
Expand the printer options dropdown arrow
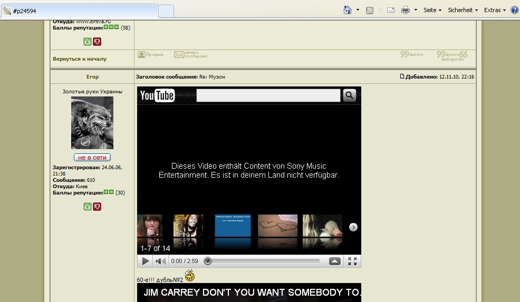tap(416, 10)
